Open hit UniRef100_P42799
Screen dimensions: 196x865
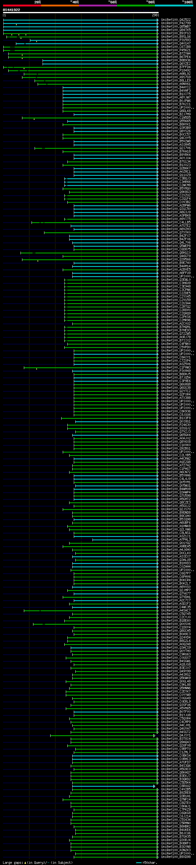175,23
